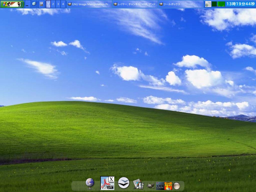Click the CPU load monitor graph
The width and height of the screenshot is (256, 192).
221,4
